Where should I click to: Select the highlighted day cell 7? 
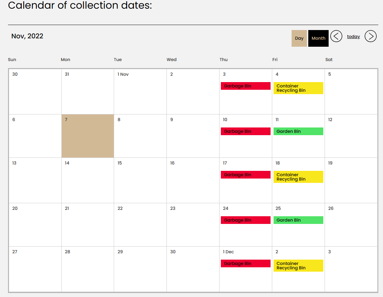(x=88, y=136)
